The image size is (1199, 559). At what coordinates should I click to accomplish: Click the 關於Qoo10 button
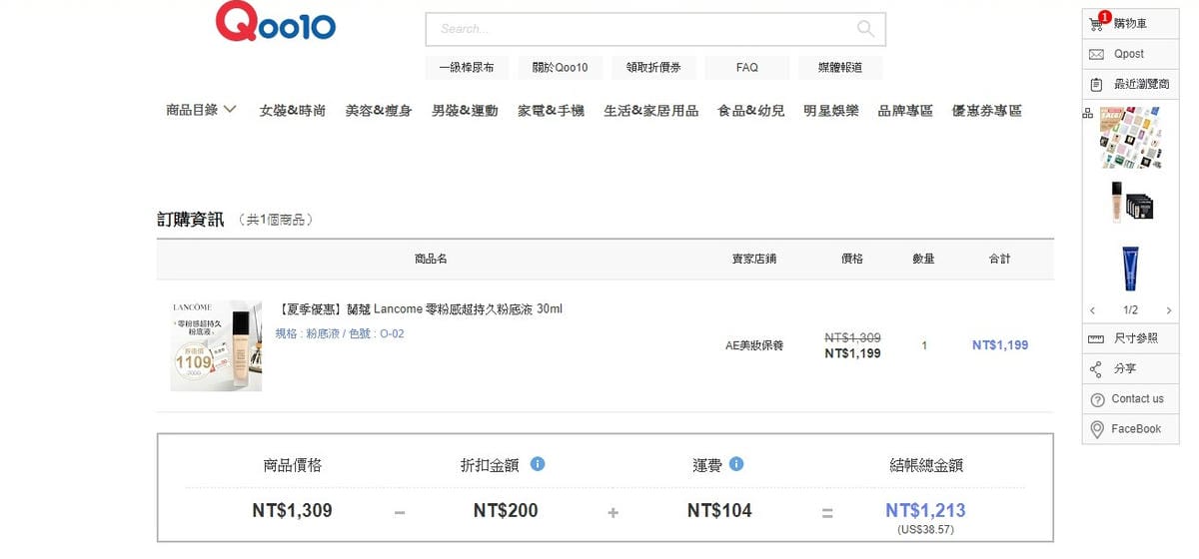click(x=560, y=68)
